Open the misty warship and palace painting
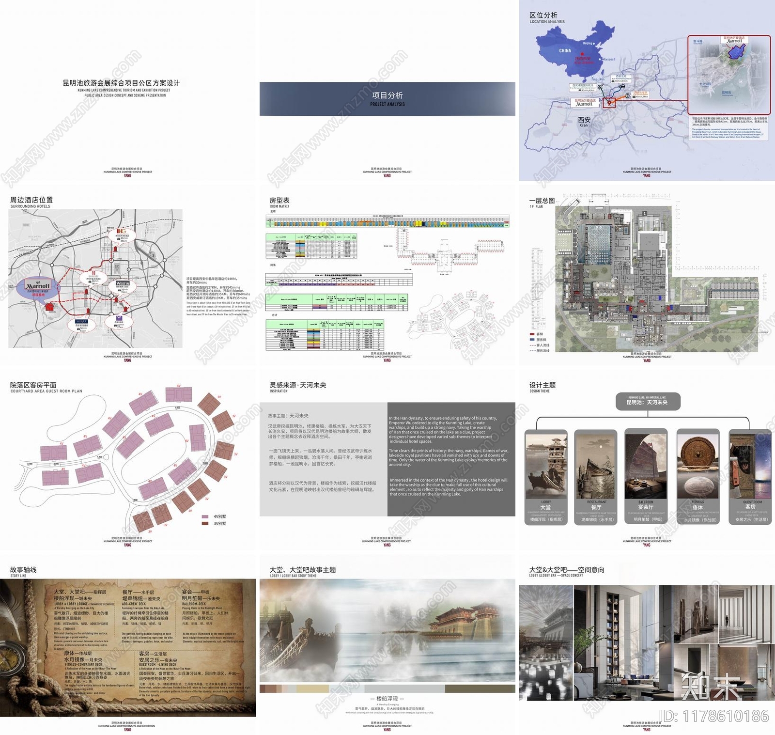 387,629
